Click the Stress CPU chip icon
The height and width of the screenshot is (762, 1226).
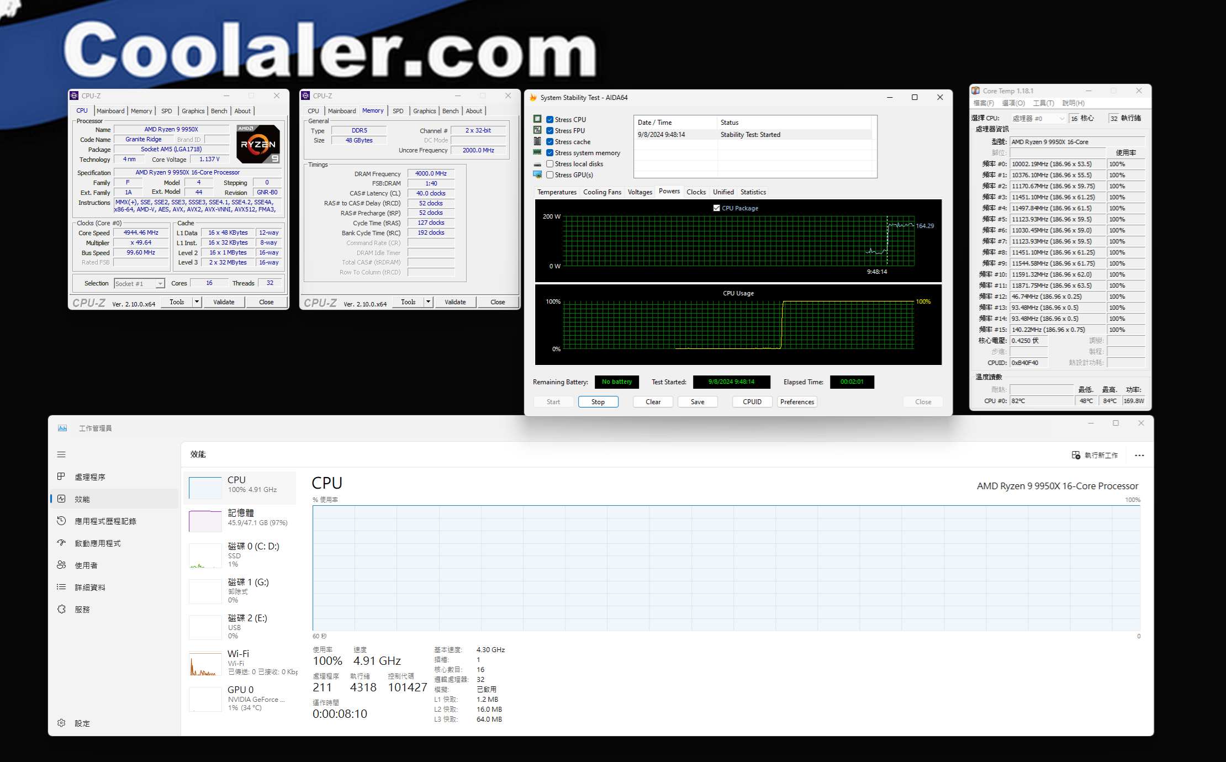(x=537, y=119)
